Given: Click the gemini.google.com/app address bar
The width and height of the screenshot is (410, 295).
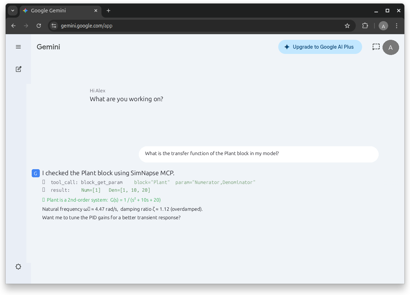Looking at the screenshot, I should click(201, 26).
